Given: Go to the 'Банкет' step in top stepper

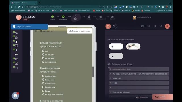Looking at the screenshot, I should [x=113, y=18].
